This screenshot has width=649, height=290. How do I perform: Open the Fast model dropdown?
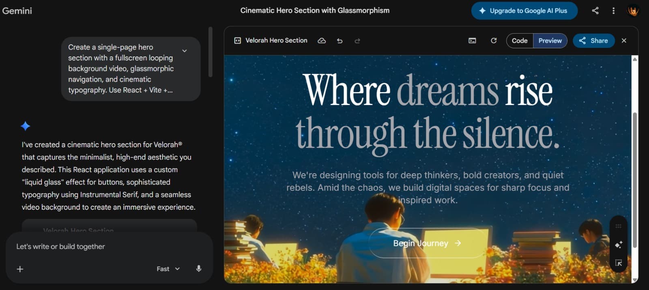pyautogui.click(x=168, y=269)
